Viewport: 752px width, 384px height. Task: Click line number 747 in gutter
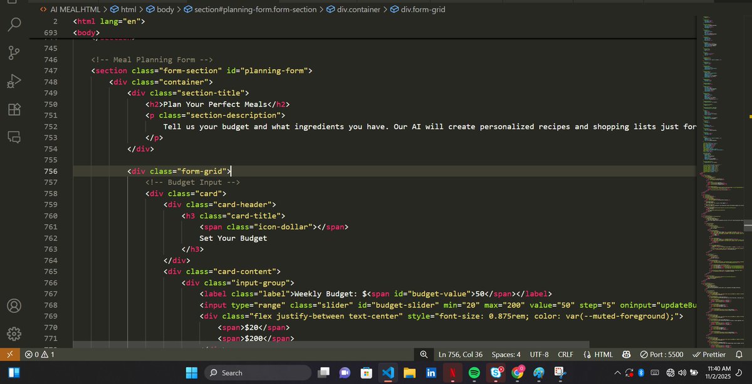pos(51,71)
